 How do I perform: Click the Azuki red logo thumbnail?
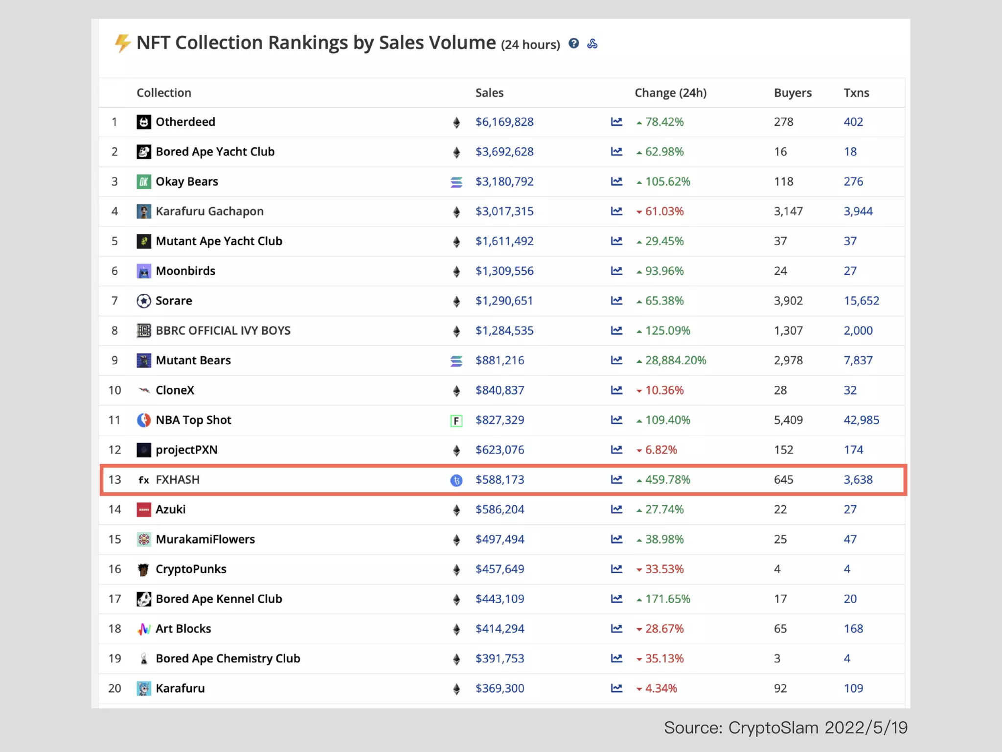click(x=143, y=510)
